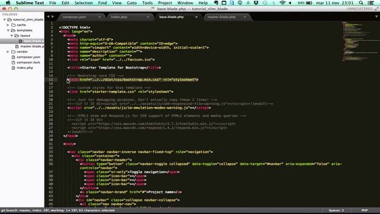Open the View menu
Viewport: 380px width, 214px height.
pyautogui.click(x=117, y=3)
